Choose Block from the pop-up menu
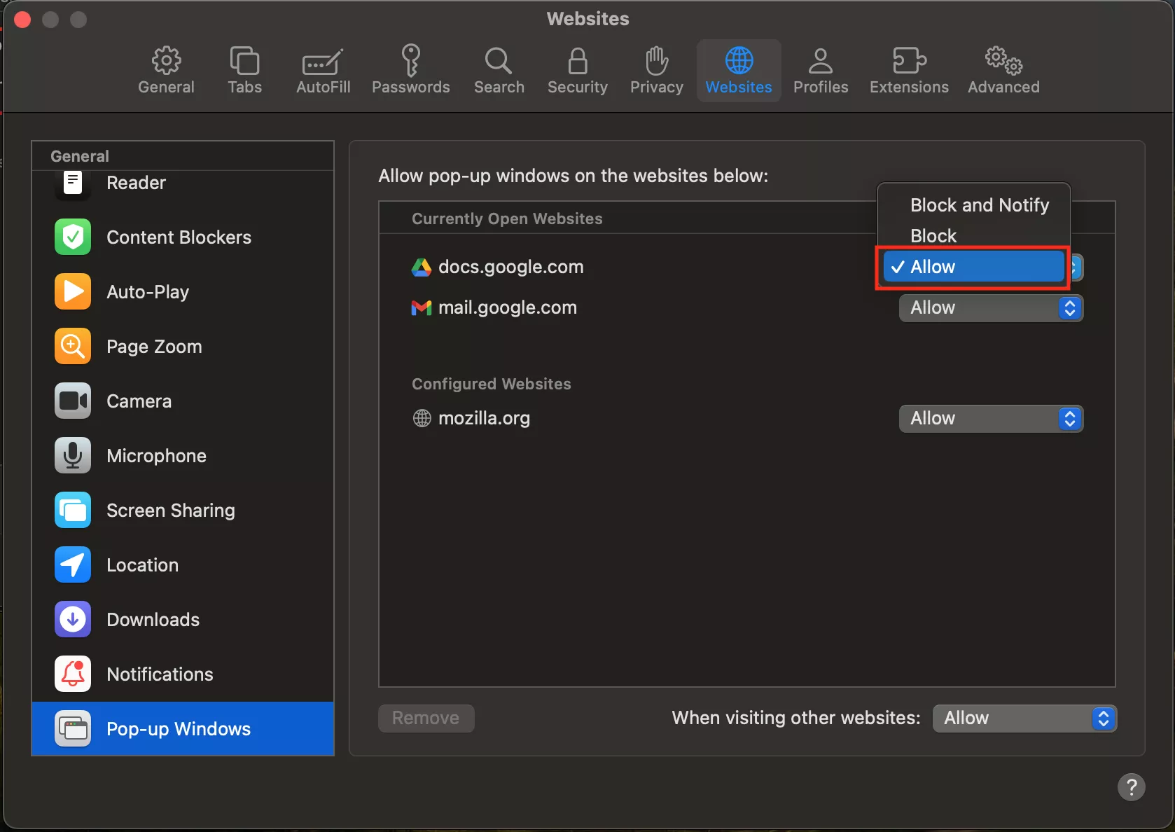The width and height of the screenshot is (1175, 832). pos(933,236)
